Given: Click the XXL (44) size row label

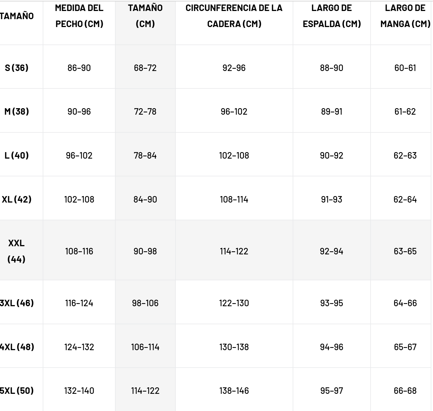Looking at the screenshot, I should point(17,251).
